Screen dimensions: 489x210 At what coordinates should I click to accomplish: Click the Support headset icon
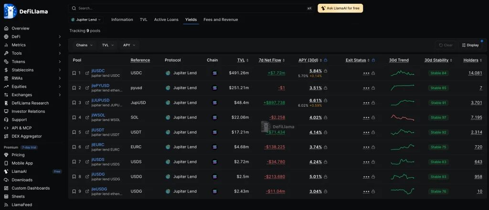[6, 120]
